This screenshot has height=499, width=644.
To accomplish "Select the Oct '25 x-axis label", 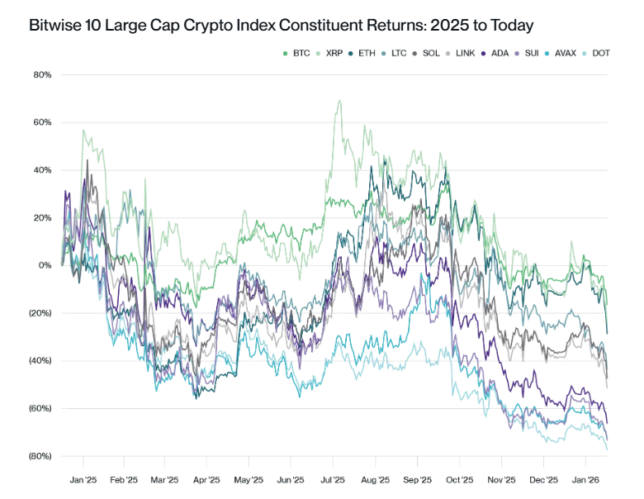I will click(459, 479).
